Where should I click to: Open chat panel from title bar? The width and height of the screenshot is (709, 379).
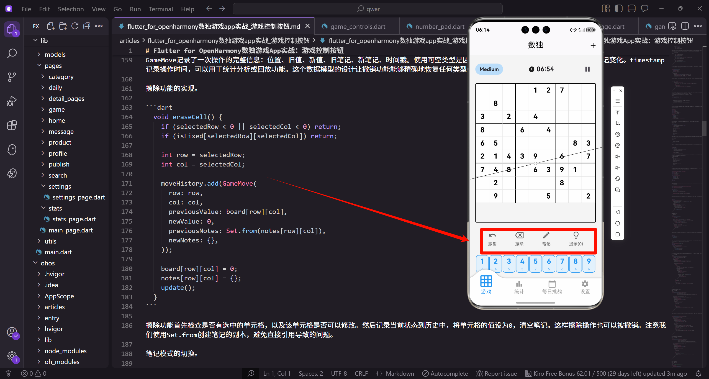[x=644, y=9]
